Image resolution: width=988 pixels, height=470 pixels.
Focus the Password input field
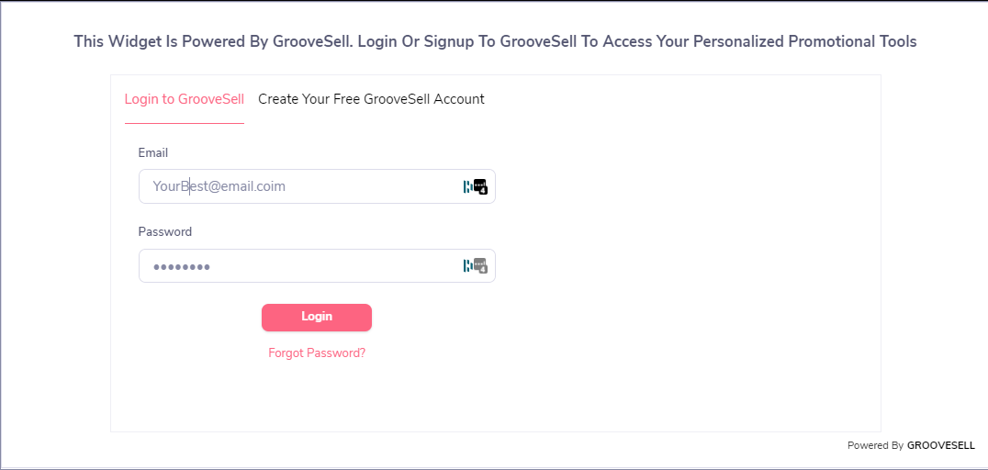pyautogui.click(x=317, y=266)
